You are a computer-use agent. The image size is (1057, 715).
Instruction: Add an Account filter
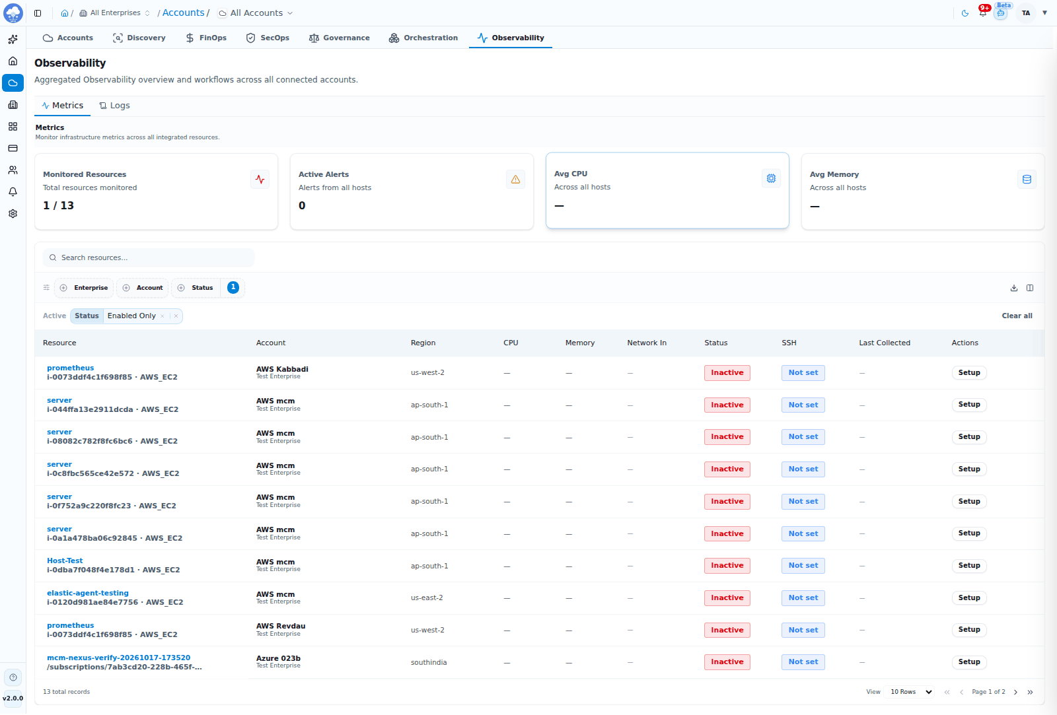143,288
